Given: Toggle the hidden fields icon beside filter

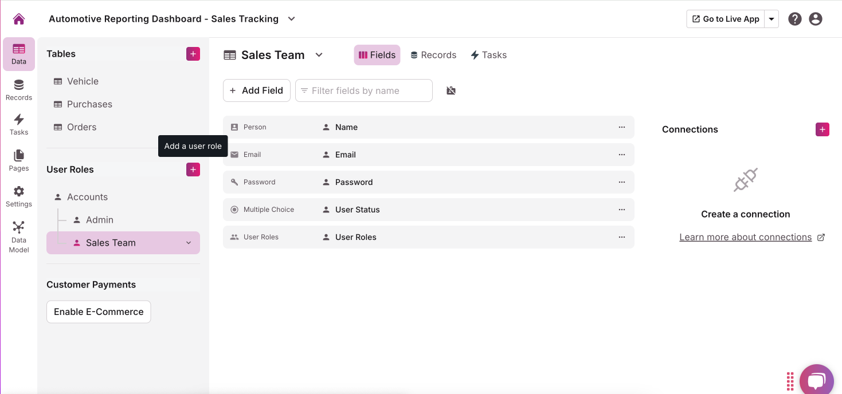Looking at the screenshot, I should click(451, 90).
